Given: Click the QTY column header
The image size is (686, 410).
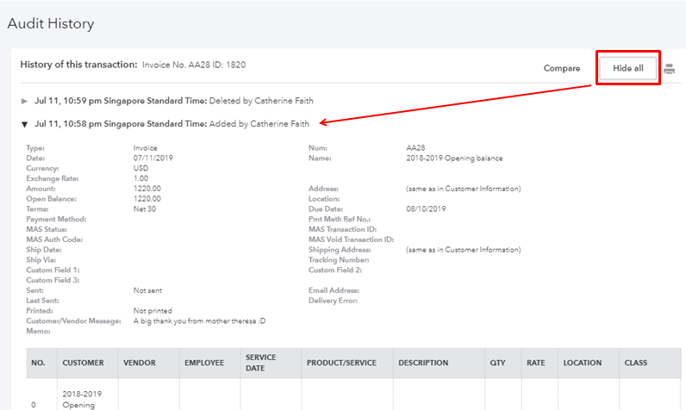Looking at the screenshot, I should pos(497,363).
